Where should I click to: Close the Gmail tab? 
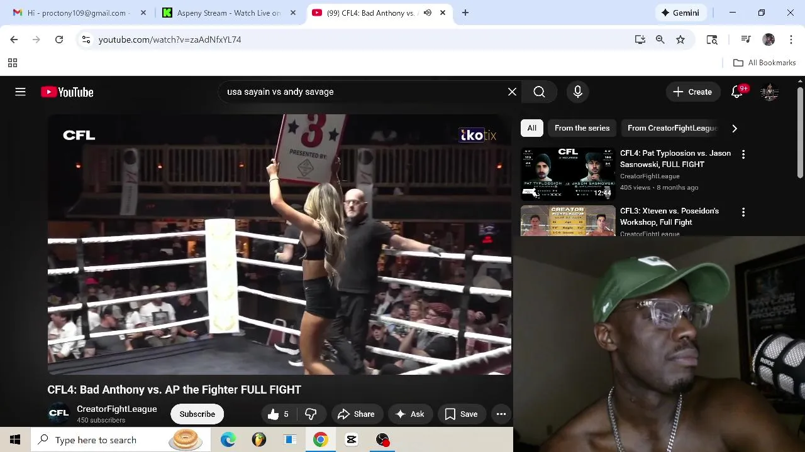coord(143,13)
